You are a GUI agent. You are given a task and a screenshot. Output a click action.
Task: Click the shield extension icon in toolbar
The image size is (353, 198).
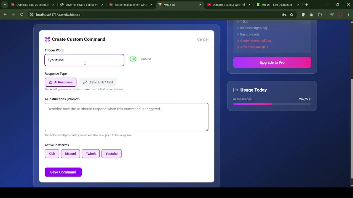[x=303, y=15]
